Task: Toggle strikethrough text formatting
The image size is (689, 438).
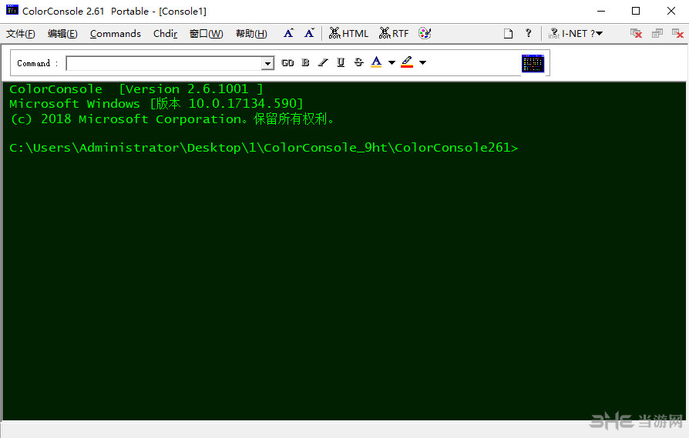Action: click(x=358, y=63)
